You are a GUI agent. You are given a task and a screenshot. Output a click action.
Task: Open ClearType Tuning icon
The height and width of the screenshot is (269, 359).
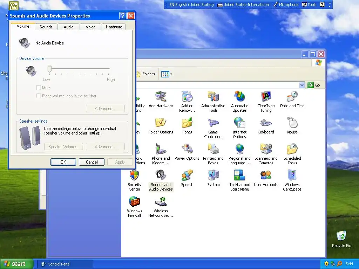[x=266, y=102]
